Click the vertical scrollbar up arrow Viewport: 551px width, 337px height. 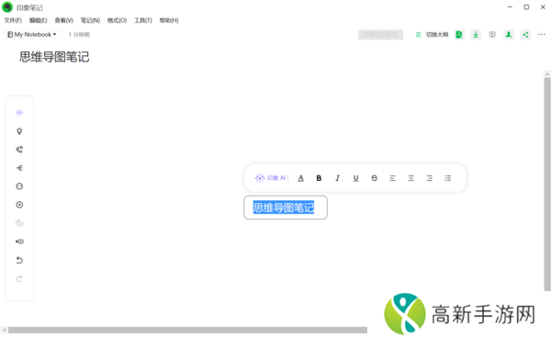pyautogui.click(x=547, y=73)
